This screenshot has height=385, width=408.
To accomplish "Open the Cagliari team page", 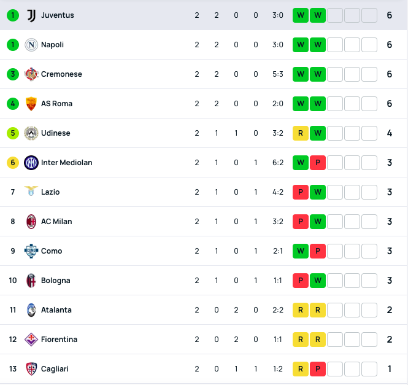I will pyautogui.click(x=55, y=369).
